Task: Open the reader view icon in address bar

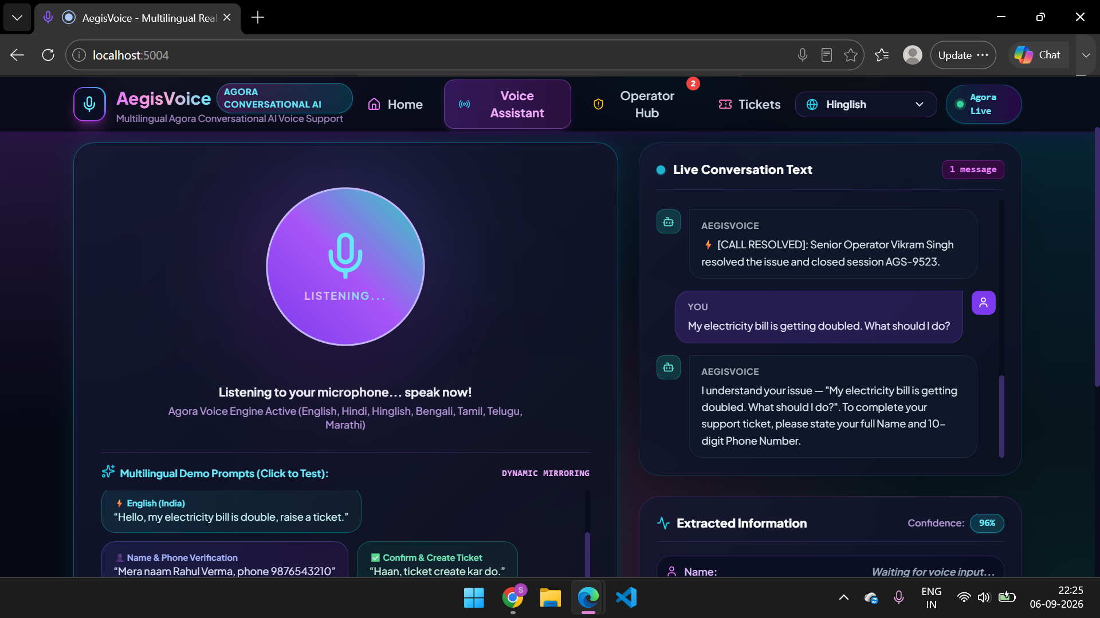Action: pyautogui.click(x=826, y=55)
